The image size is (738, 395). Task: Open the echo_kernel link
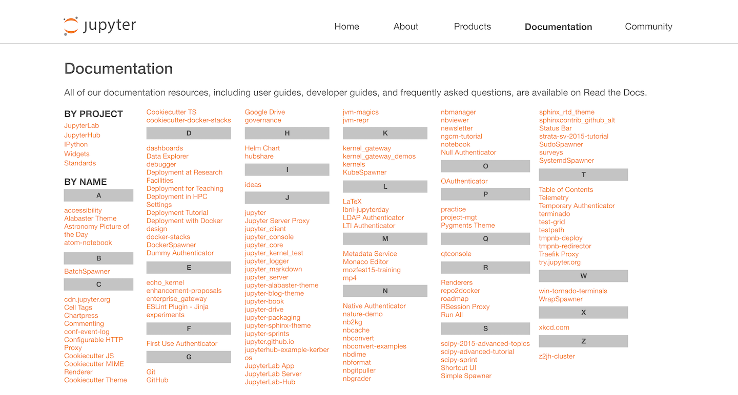coord(165,282)
